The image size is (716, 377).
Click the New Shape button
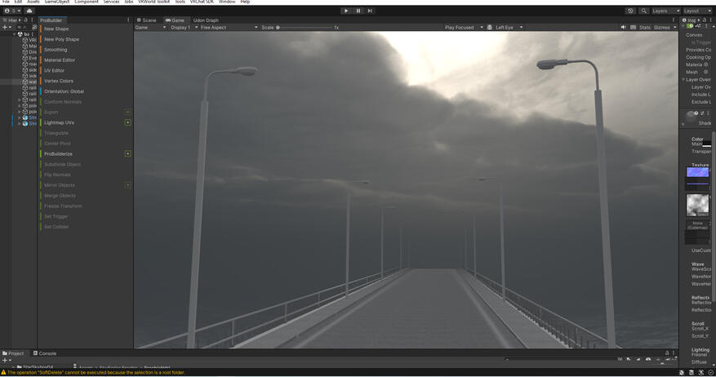point(56,29)
